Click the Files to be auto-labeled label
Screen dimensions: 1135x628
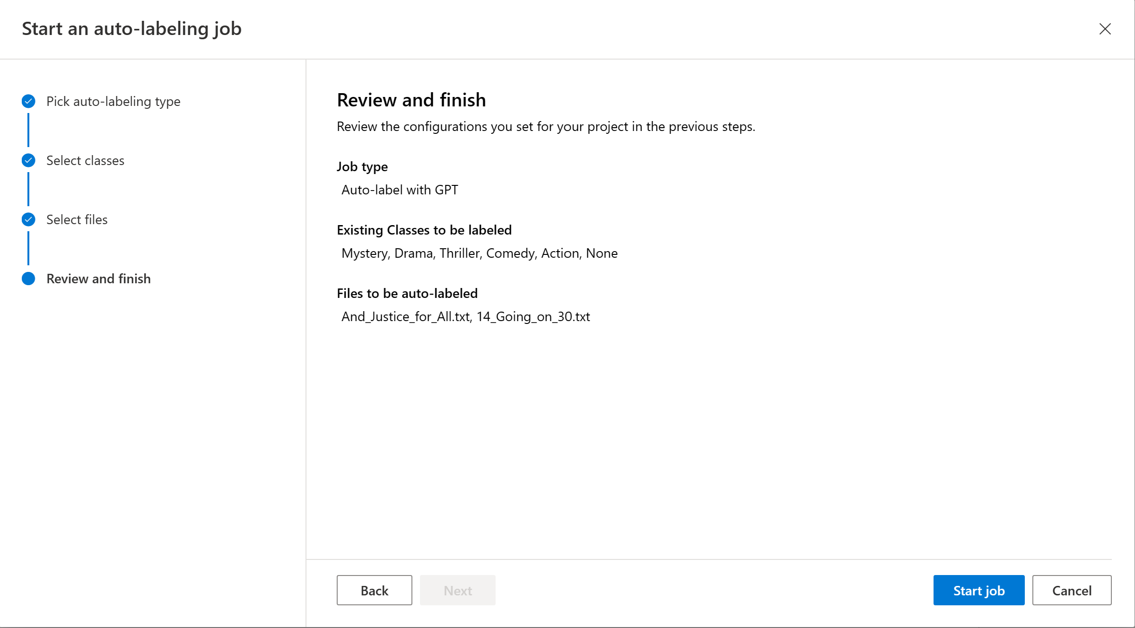[407, 293]
